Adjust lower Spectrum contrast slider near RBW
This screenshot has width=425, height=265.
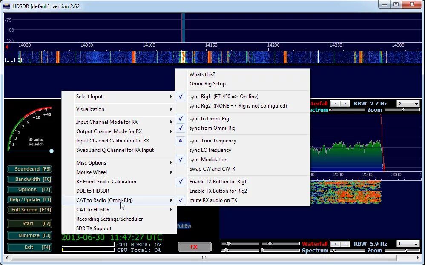coord(334,251)
